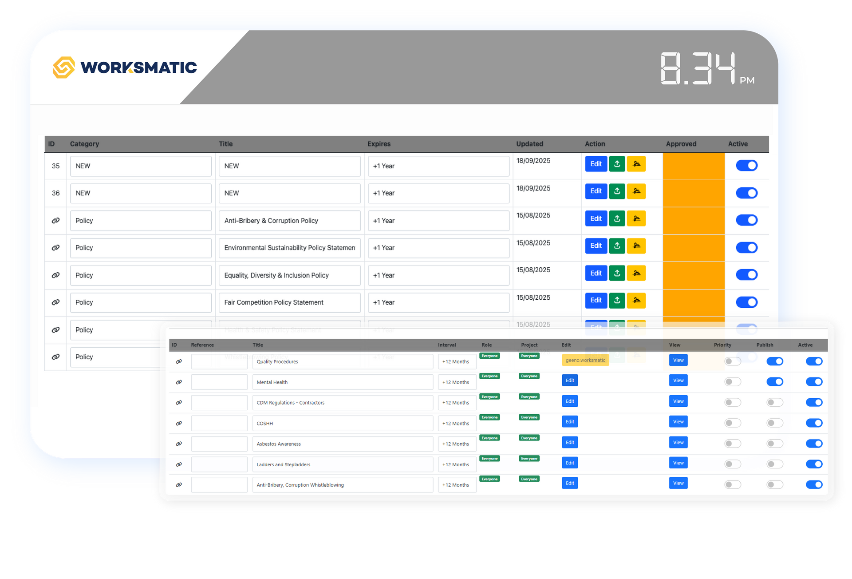Image resolution: width=852 pixels, height=579 pixels.
Task: Click the Interval column header
Action: tap(446, 345)
